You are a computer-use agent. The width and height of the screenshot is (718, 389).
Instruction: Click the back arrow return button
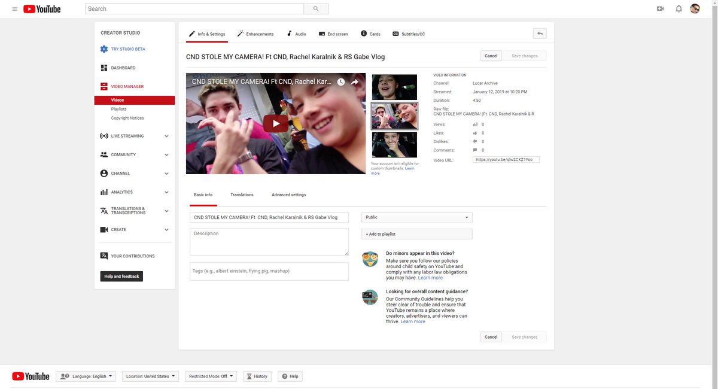[540, 34]
